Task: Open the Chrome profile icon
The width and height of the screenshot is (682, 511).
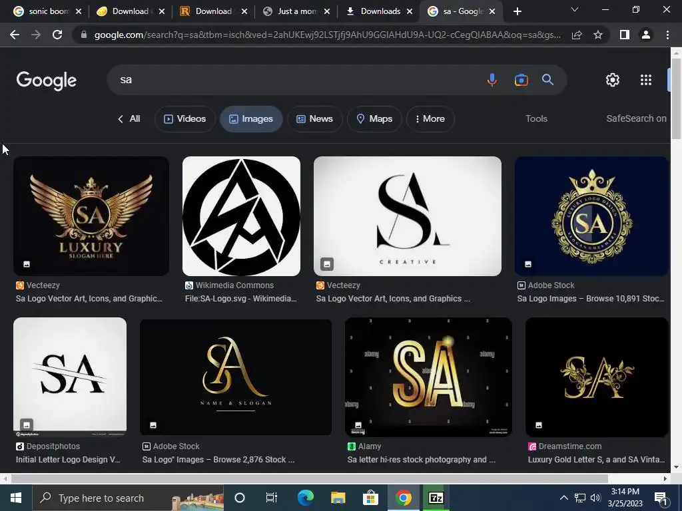Action: [x=646, y=35]
